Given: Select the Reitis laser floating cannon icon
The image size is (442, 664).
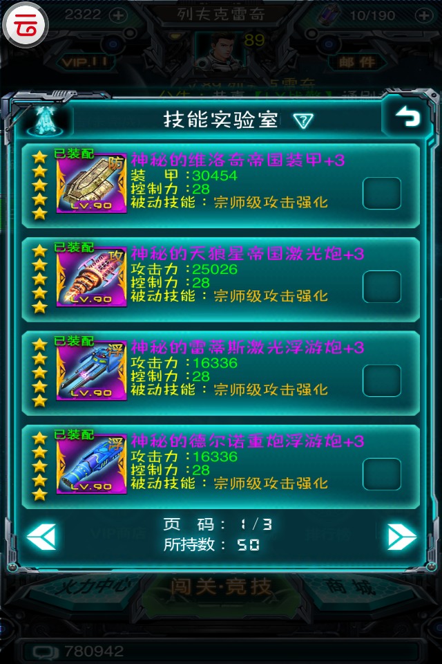Looking at the screenshot, I should pyautogui.click(x=91, y=371).
